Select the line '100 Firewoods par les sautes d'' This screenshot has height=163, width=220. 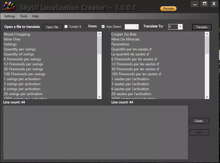[136, 74]
